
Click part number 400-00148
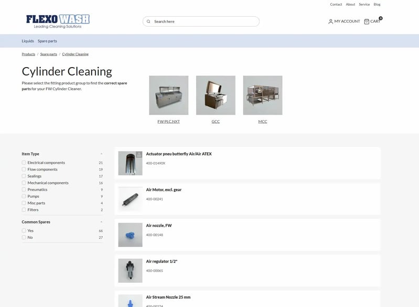[155, 235]
